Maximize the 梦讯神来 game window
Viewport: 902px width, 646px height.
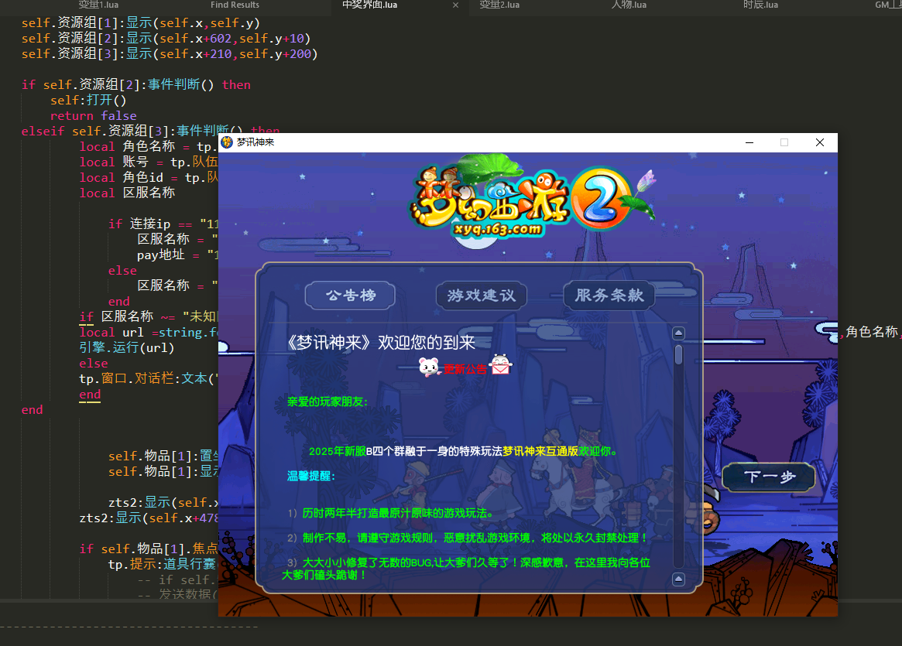click(x=784, y=142)
